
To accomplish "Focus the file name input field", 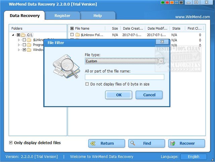I will pos(124,77).
